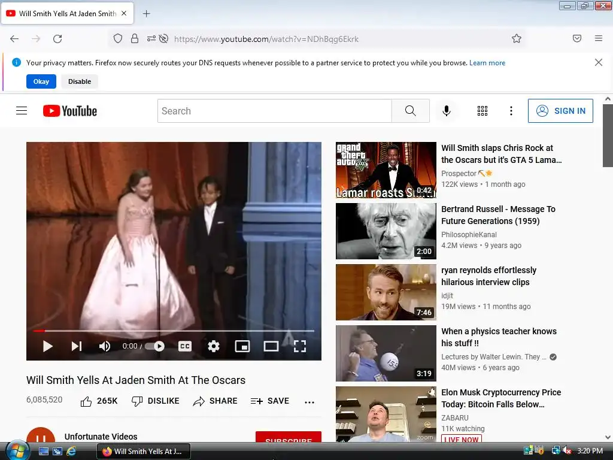Save the video to playlist
The image size is (613, 460).
point(270,401)
